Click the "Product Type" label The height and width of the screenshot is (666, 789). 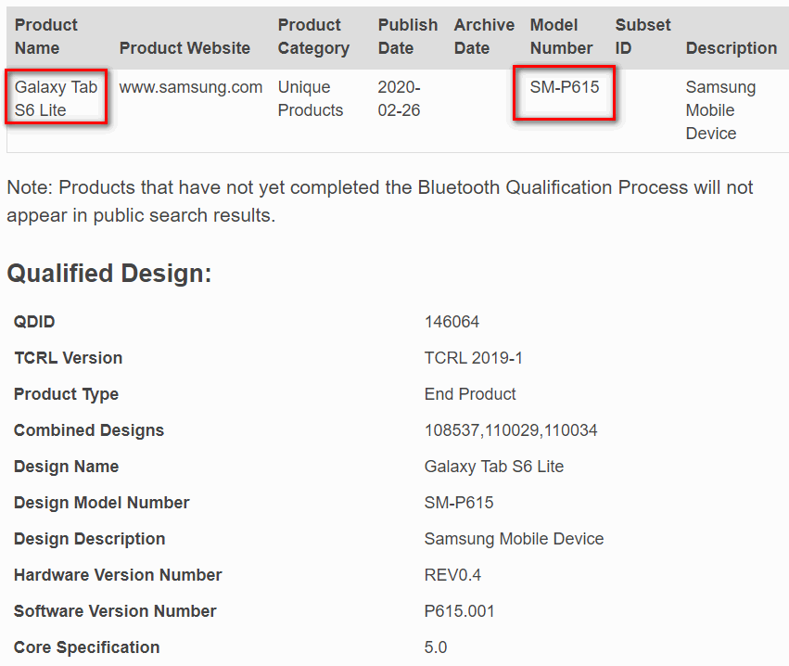pos(66,393)
